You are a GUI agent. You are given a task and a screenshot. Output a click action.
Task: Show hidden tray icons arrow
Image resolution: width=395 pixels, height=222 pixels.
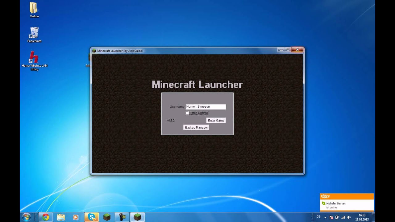(x=325, y=217)
